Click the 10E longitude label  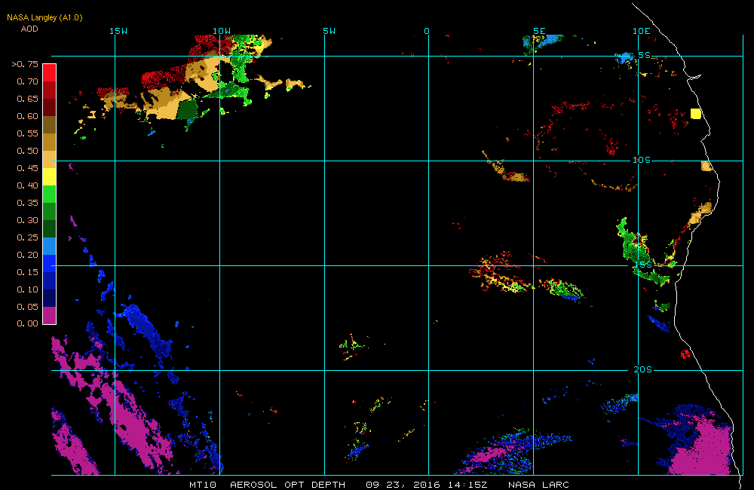click(642, 31)
